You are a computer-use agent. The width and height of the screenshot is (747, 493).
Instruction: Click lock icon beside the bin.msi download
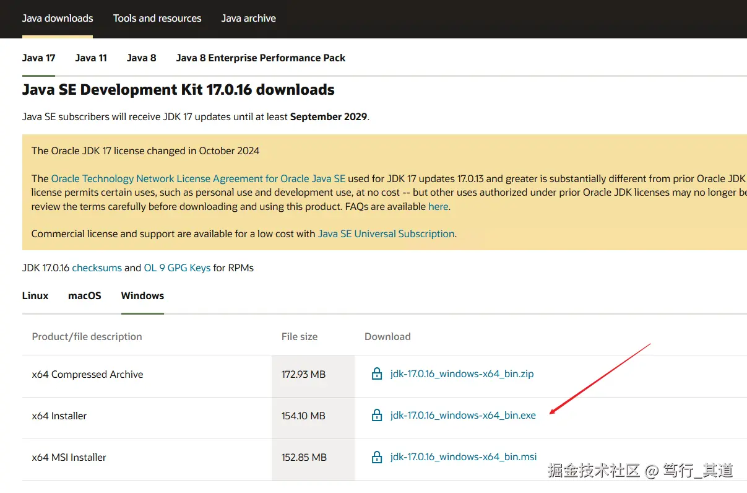(377, 457)
